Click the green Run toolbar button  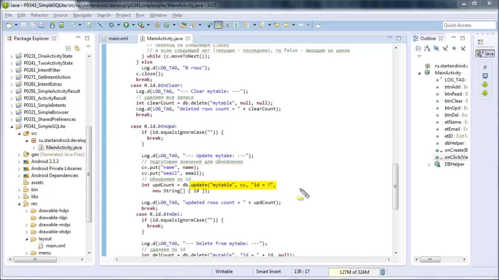tap(126, 25)
